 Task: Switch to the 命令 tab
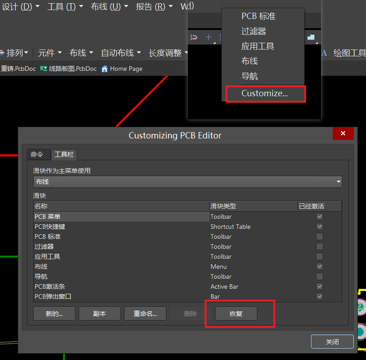coord(37,154)
